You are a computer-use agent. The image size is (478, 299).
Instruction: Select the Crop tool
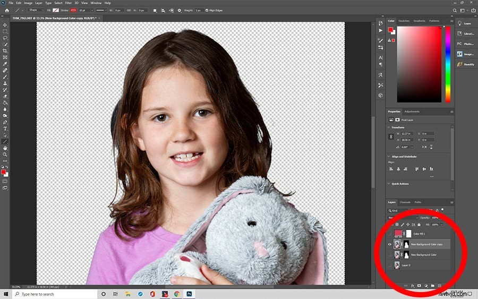click(5, 50)
